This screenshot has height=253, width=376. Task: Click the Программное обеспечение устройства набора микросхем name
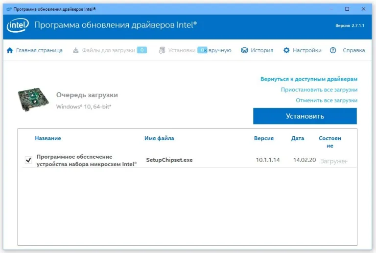[x=87, y=161]
